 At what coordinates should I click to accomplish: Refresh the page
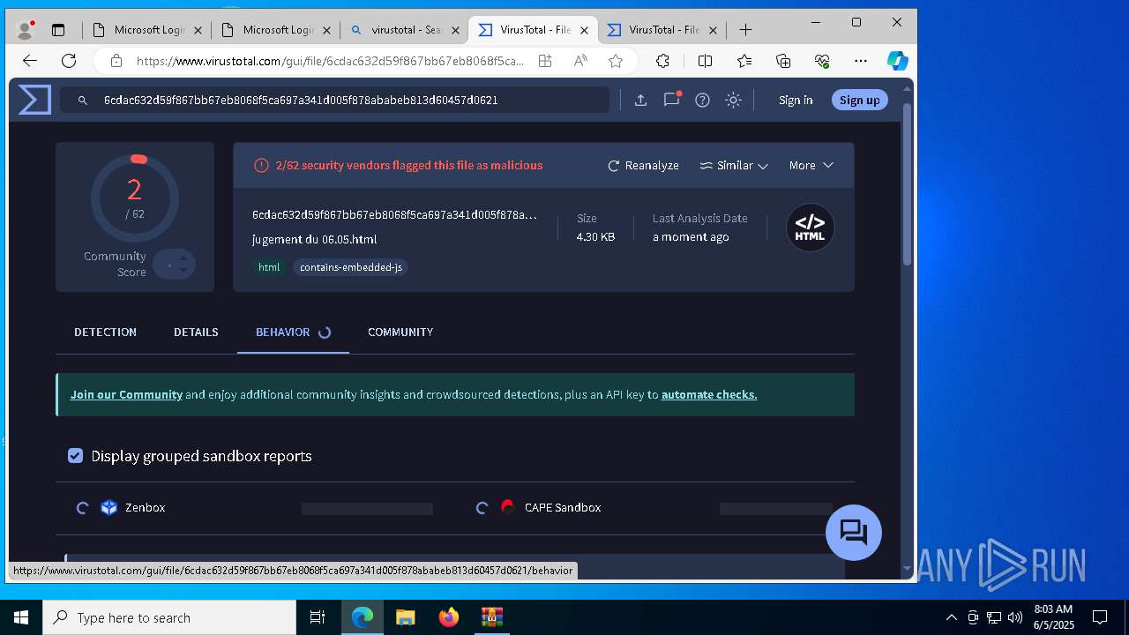click(69, 61)
